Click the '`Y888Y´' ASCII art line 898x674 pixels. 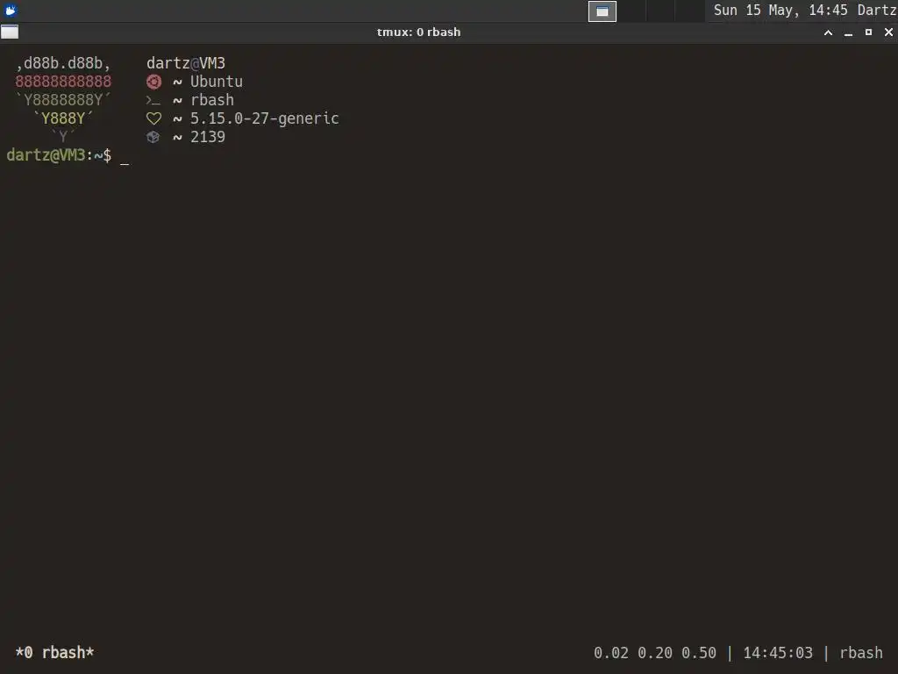[63, 118]
